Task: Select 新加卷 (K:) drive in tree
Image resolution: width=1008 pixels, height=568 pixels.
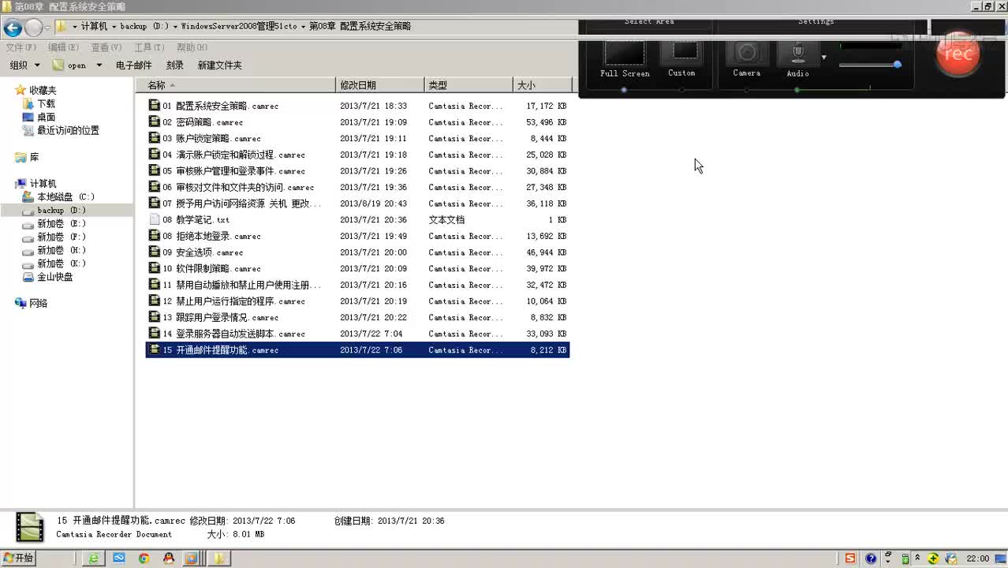Action: 54,264
